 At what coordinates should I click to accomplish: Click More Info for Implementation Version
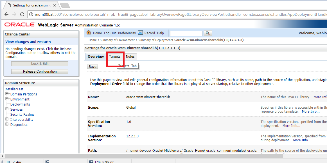pyautogui.click(x=302, y=140)
